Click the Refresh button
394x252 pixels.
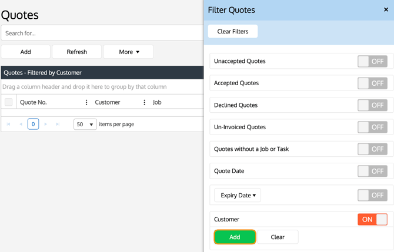76,52
